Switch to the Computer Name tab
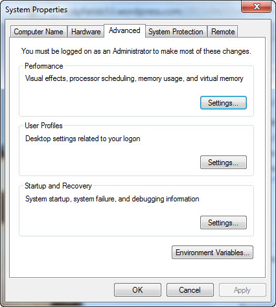Viewport: 276px width, 307px height. (x=38, y=32)
